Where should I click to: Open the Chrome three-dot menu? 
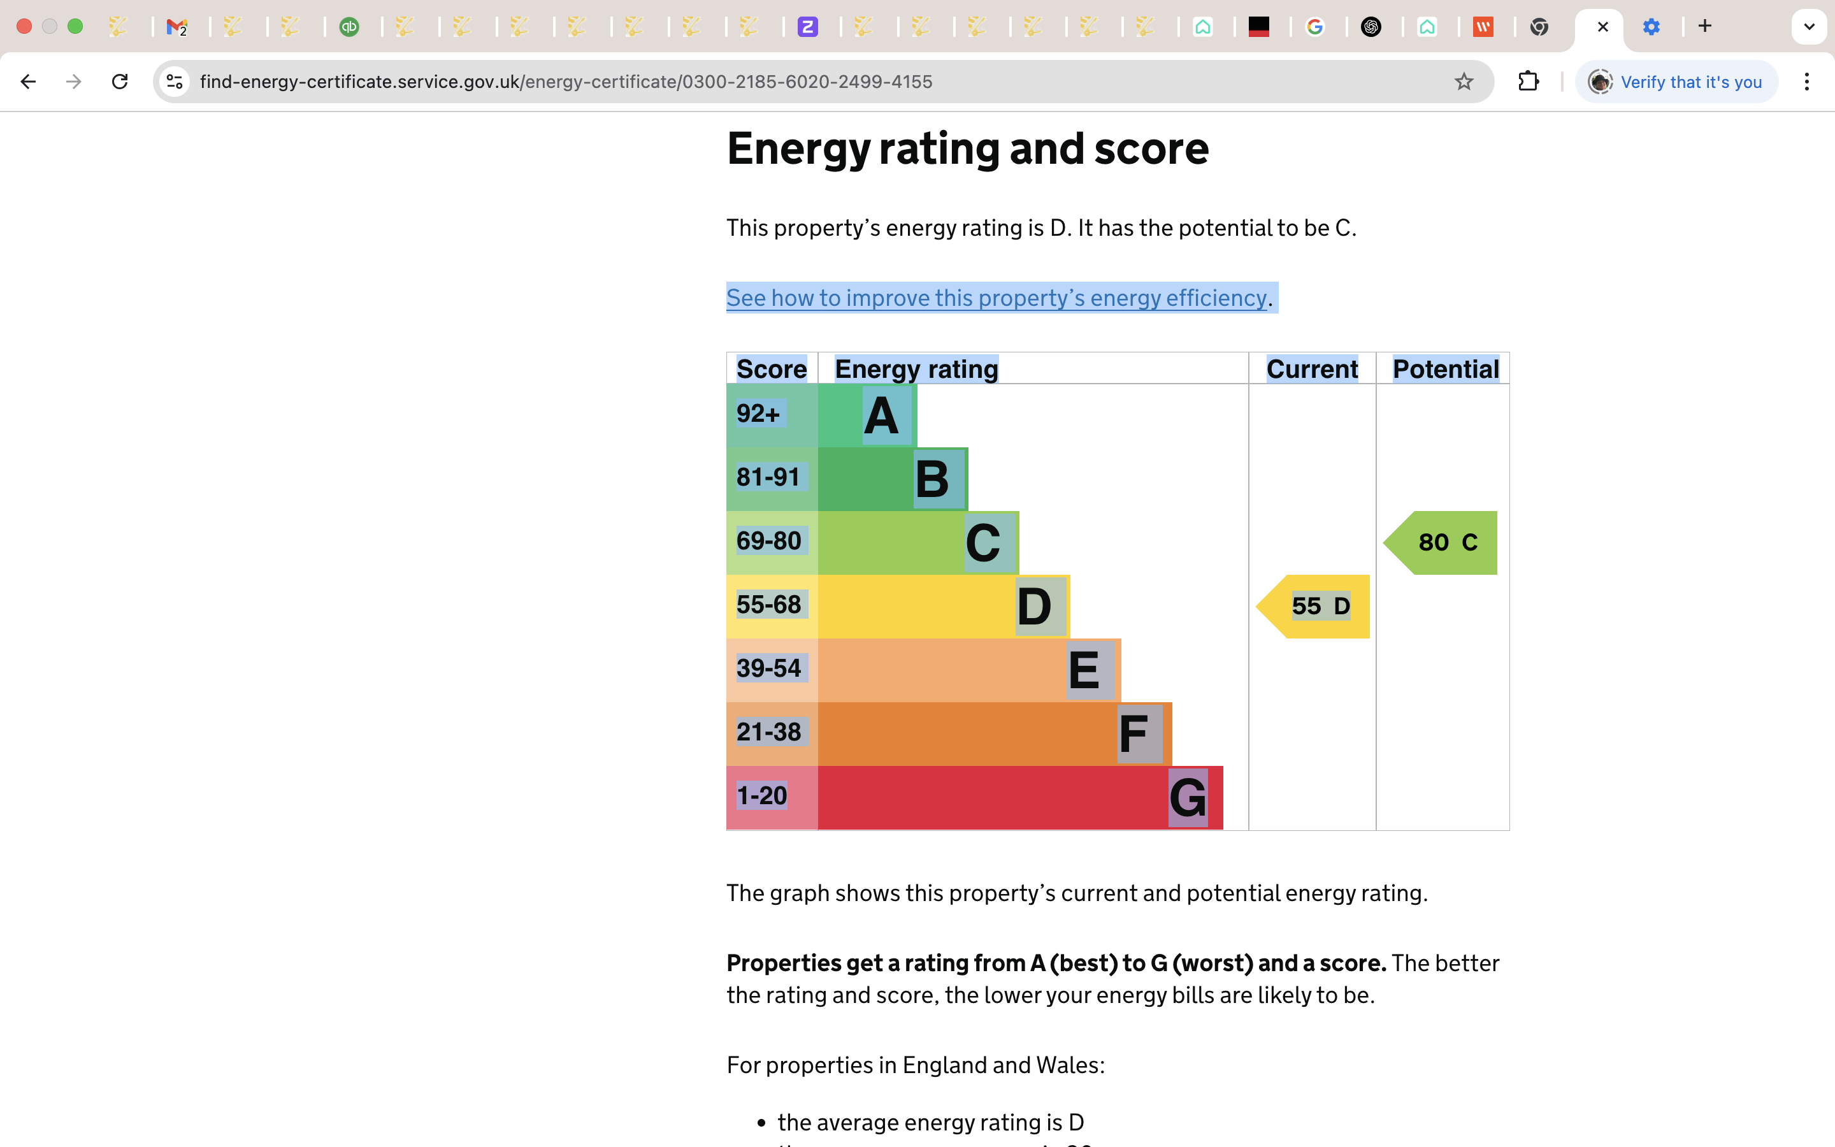coord(1807,81)
